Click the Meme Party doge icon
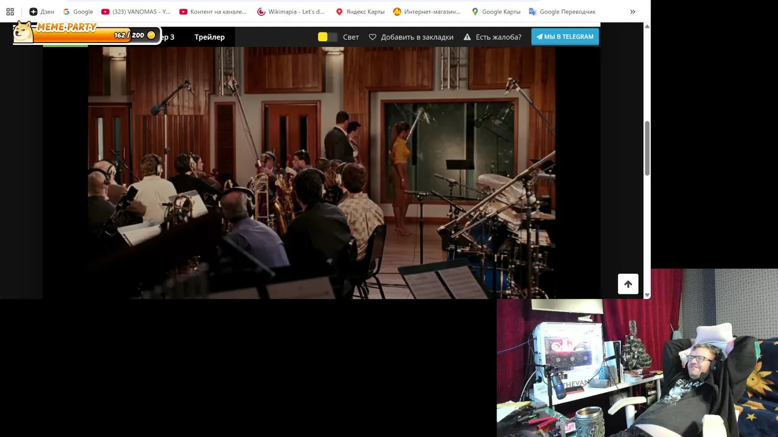 pos(23,32)
